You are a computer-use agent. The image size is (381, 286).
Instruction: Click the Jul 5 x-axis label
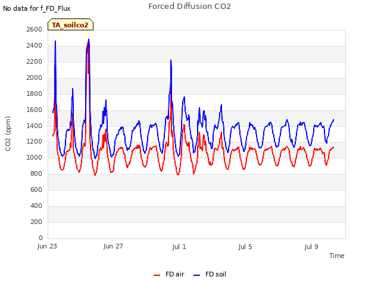tap(245, 247)
